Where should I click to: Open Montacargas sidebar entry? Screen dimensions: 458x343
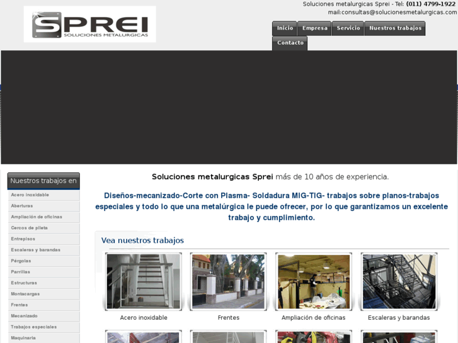pos(44,294)
